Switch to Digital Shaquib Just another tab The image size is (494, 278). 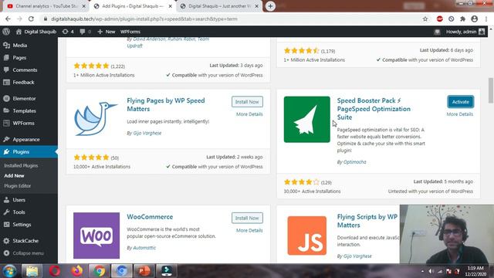pyautogui.click(x=219, y=6)
